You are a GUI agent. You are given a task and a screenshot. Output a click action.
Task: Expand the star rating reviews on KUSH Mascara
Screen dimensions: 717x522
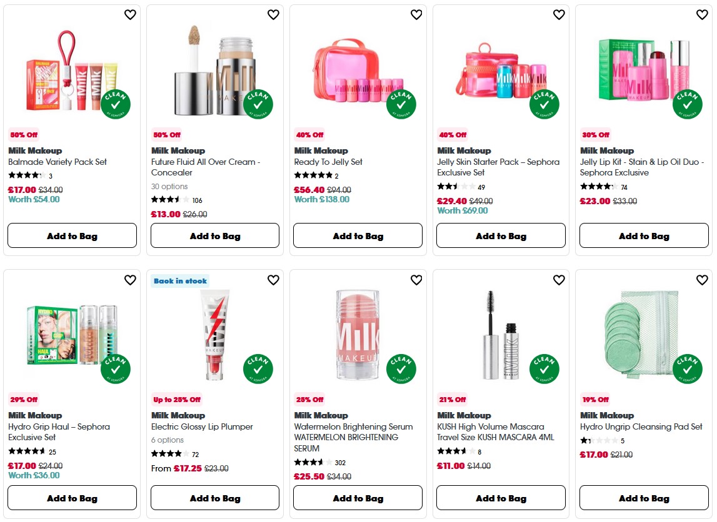click(x=456, y=451)
